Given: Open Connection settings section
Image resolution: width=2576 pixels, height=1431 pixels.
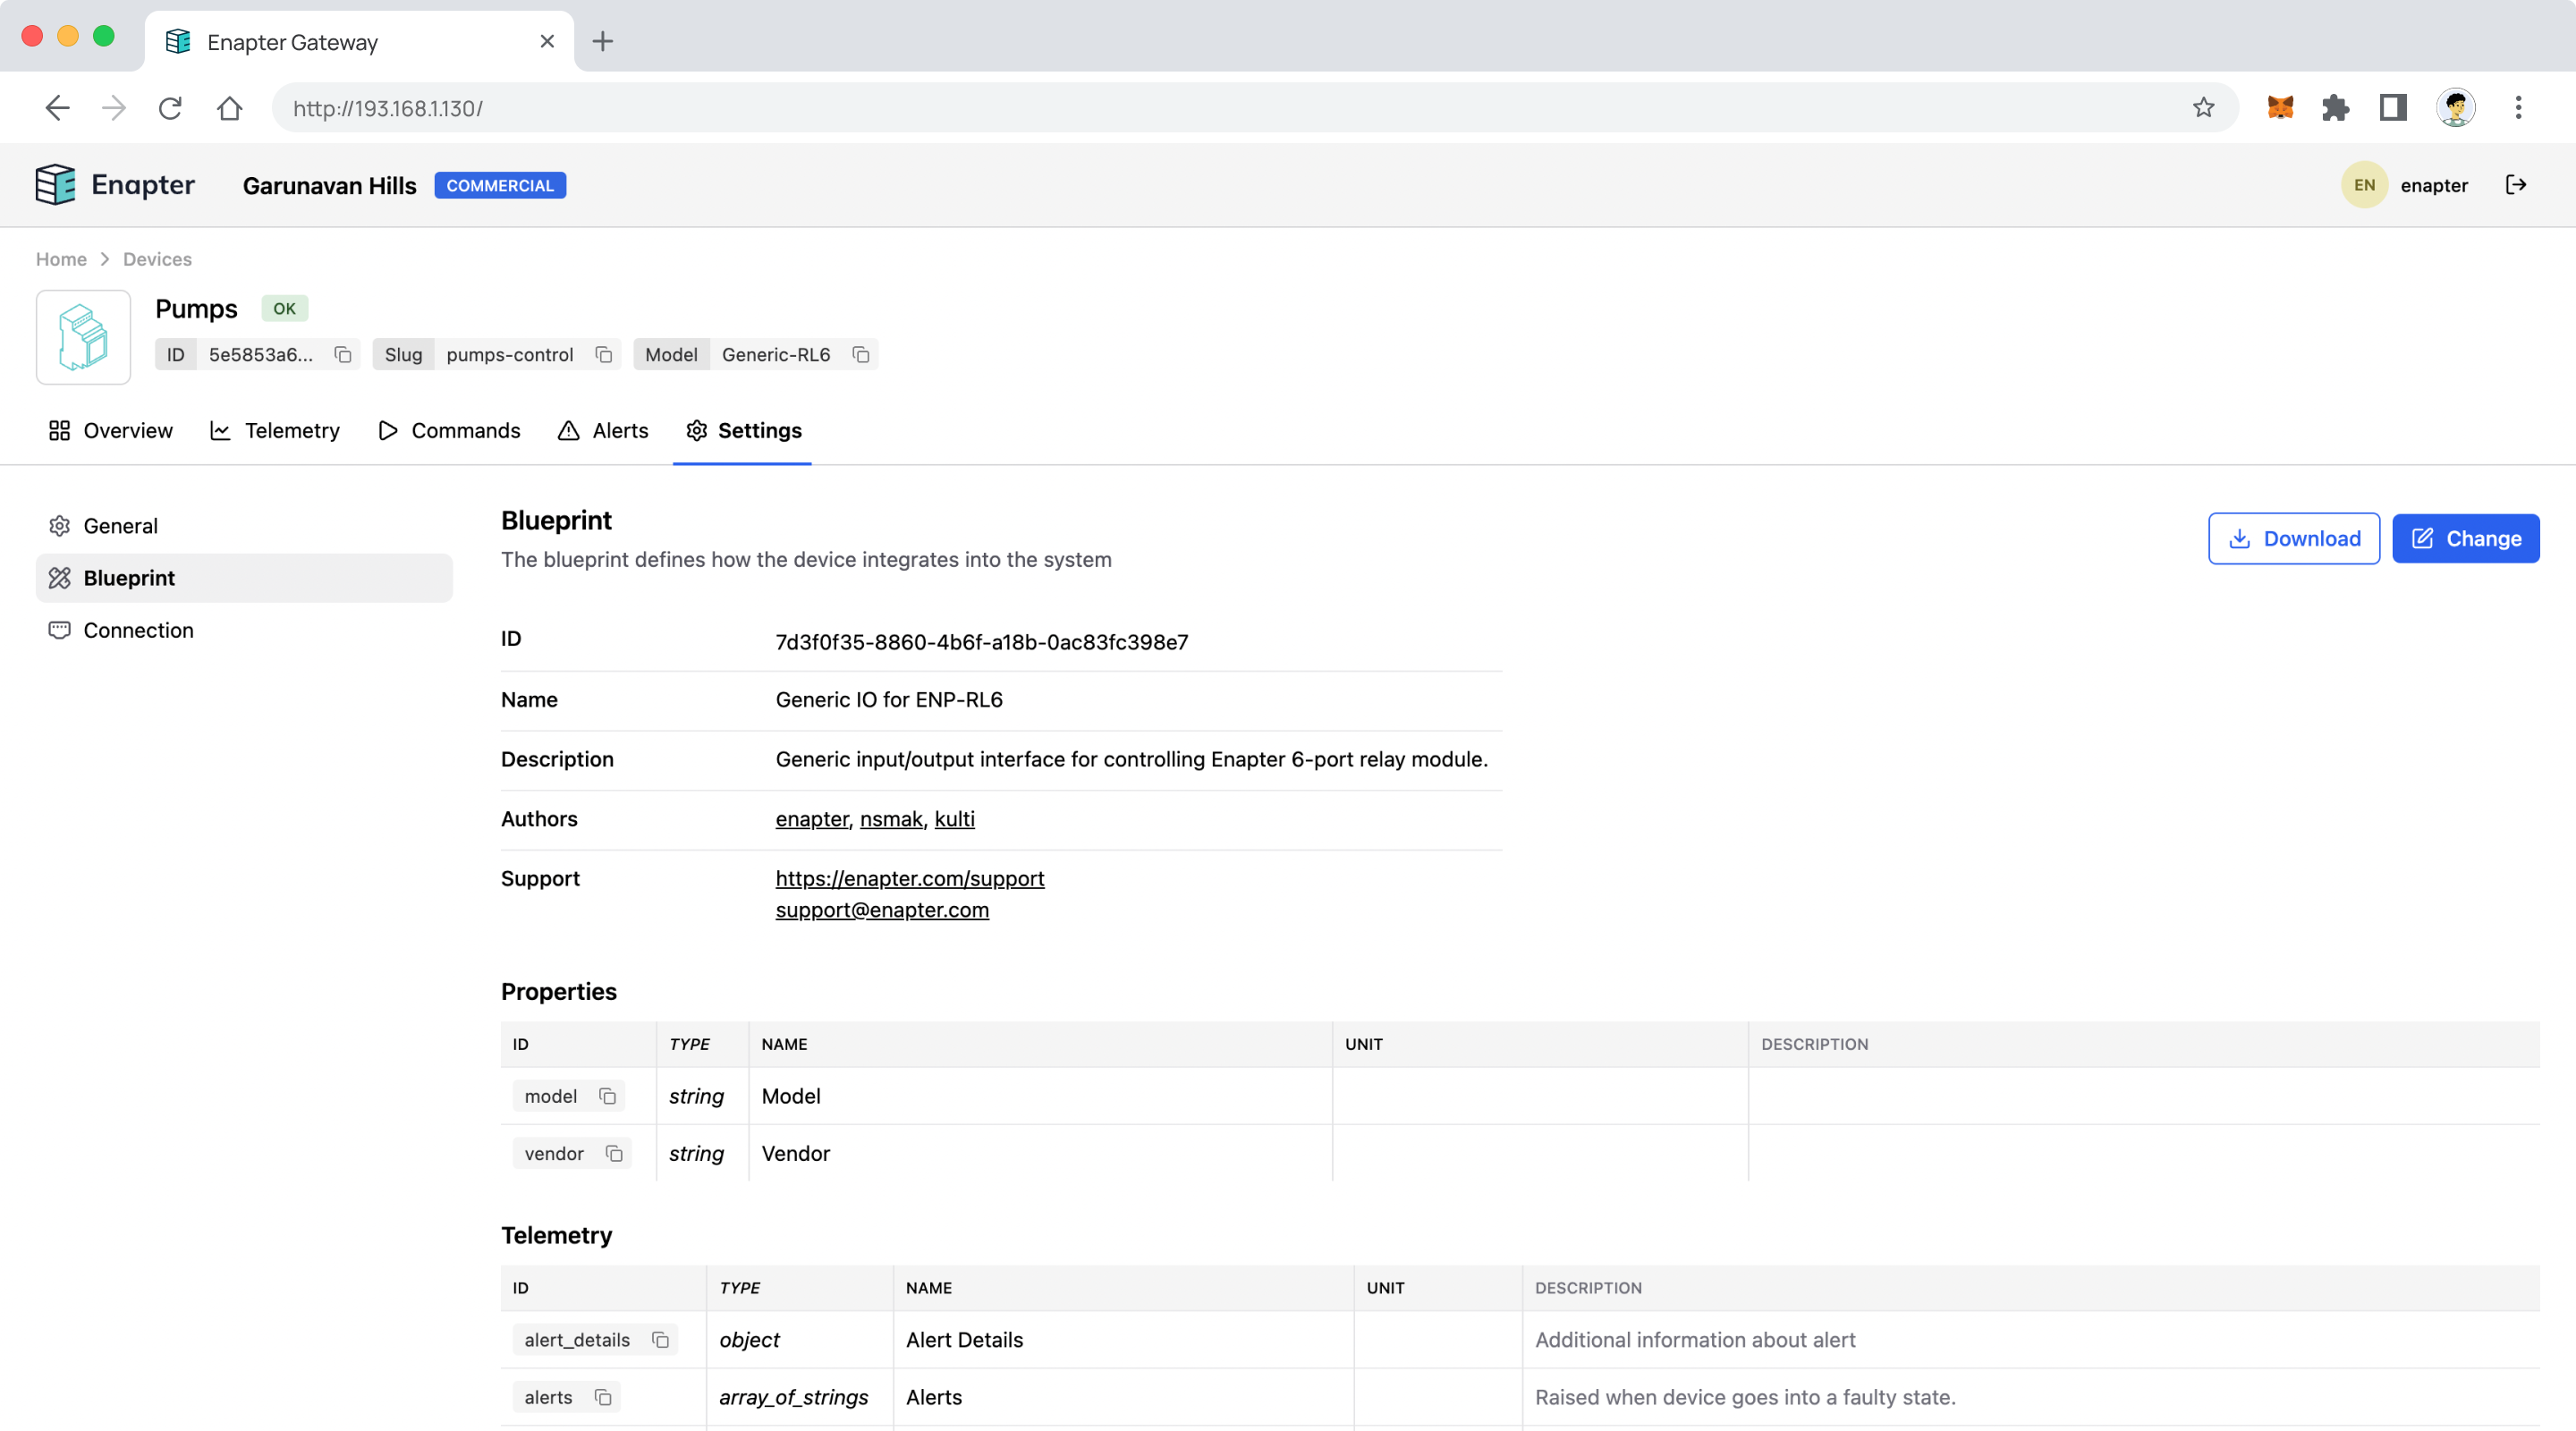Looking at the screenshot, I should coord(138,630).
